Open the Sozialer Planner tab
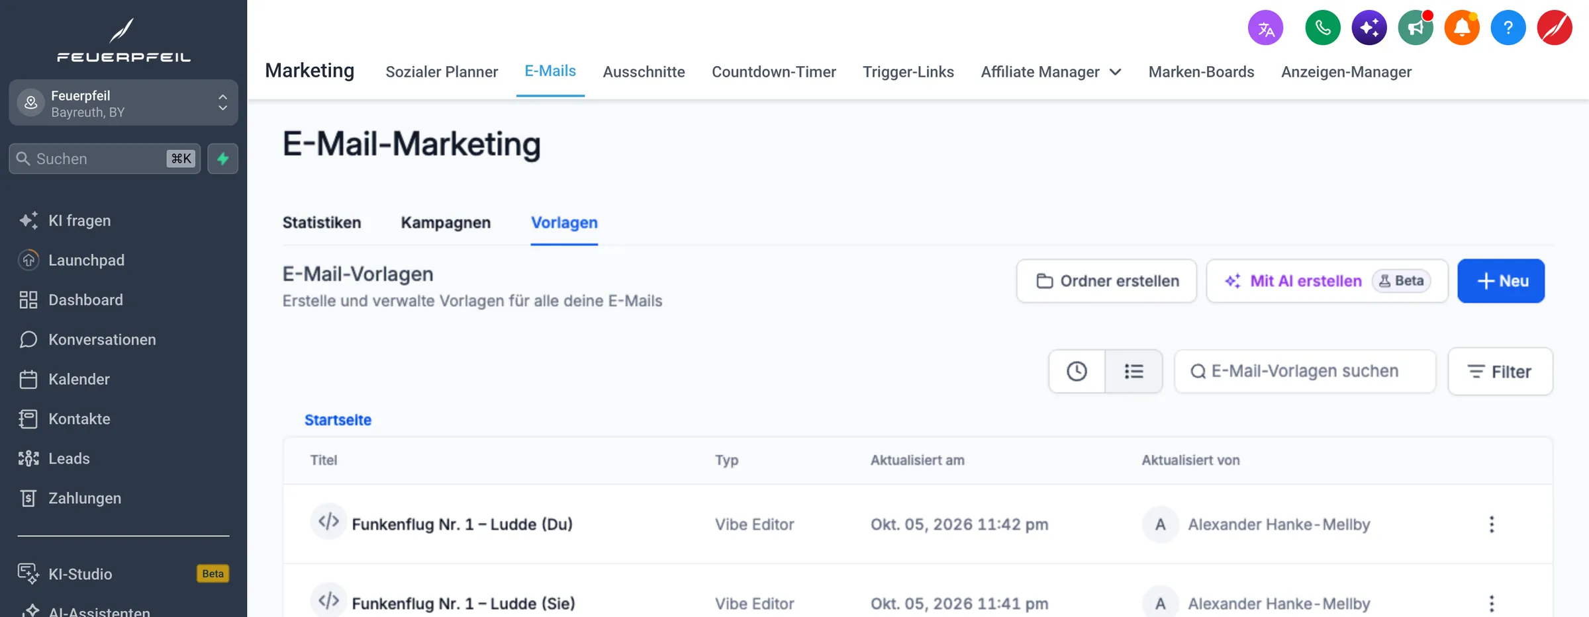 (x=442, y=72)
